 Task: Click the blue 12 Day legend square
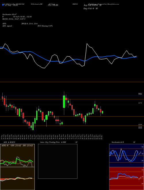click(3, 5)
